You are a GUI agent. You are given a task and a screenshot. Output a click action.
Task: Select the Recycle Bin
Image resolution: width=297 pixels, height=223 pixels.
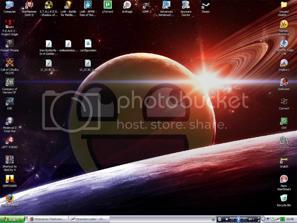(284, 200)
